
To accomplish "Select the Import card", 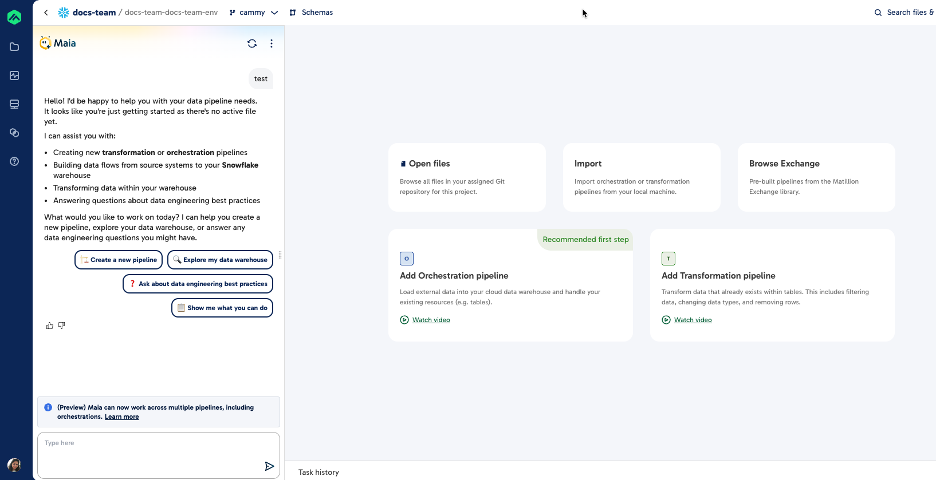I will (x=642, y=177).
